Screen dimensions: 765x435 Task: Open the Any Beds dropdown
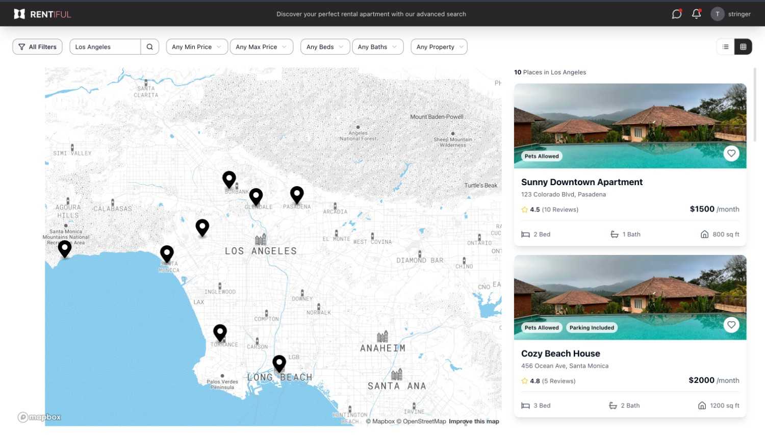point(325,47)
